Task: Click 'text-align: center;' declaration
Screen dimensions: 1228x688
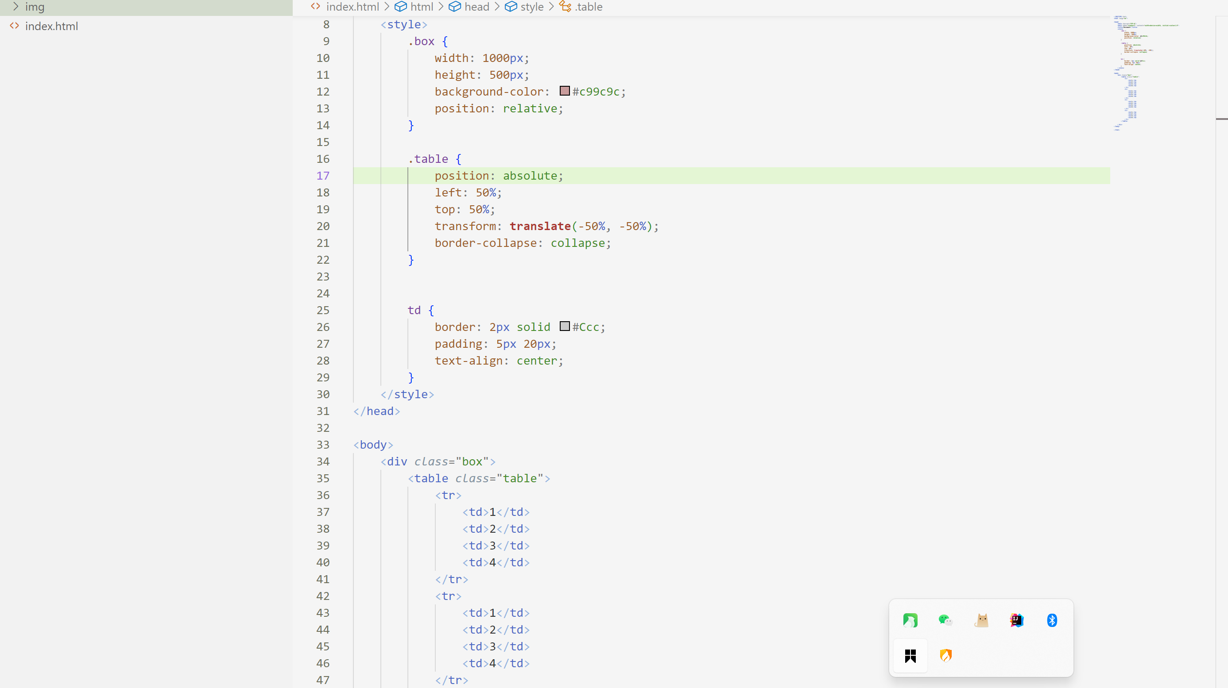Action: [499, 361]
